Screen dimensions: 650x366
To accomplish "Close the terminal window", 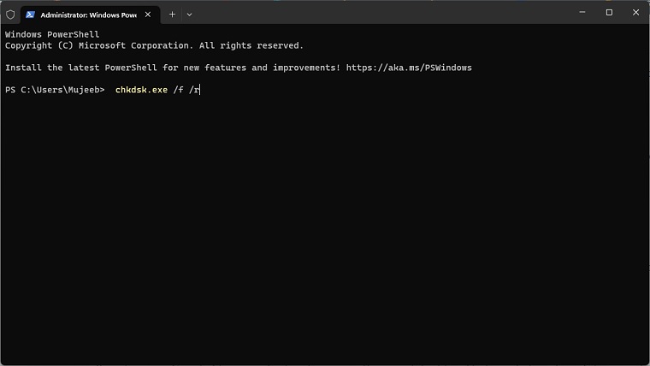I will pos(635,13).
